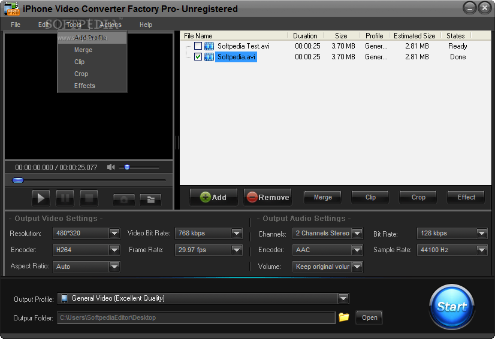Open snapshot folder icon in player

click(150, 199)
